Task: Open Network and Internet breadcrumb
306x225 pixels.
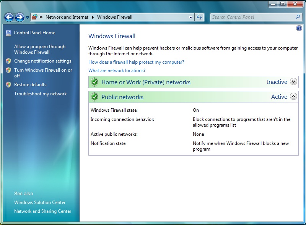Action: (67, 17)
